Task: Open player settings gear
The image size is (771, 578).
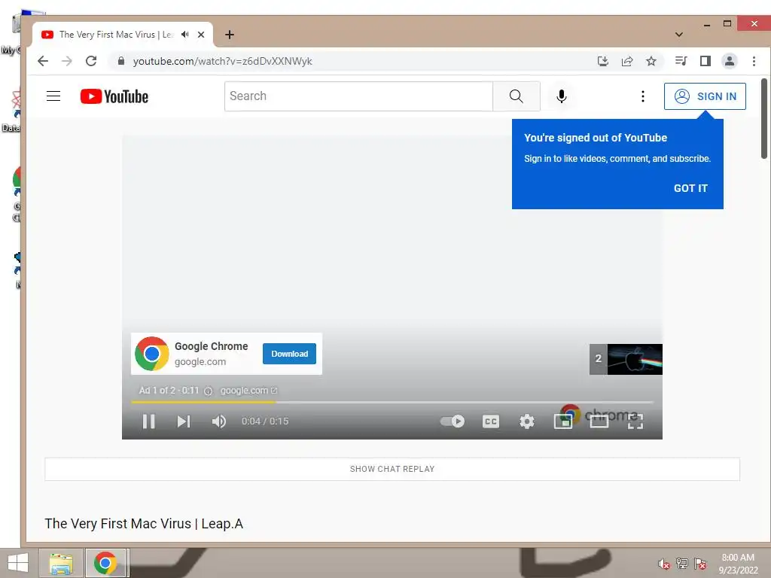Action: [527, 421]
